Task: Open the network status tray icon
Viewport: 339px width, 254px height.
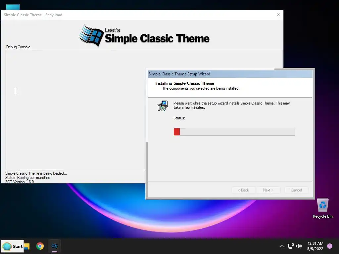Action: [291, 246]
